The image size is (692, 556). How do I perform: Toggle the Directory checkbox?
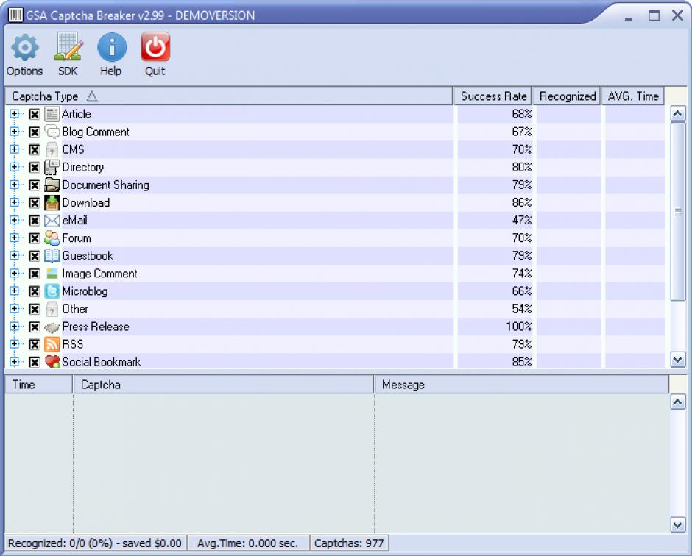coord(35,167)
